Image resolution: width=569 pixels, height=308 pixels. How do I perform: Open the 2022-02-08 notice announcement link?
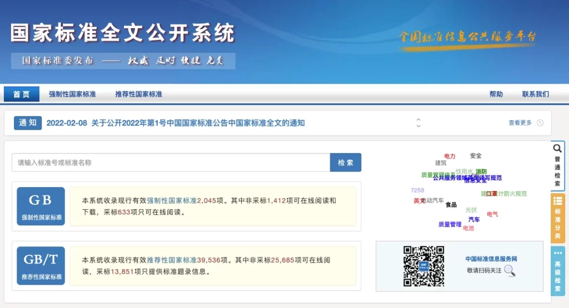[x=176, y=123]
